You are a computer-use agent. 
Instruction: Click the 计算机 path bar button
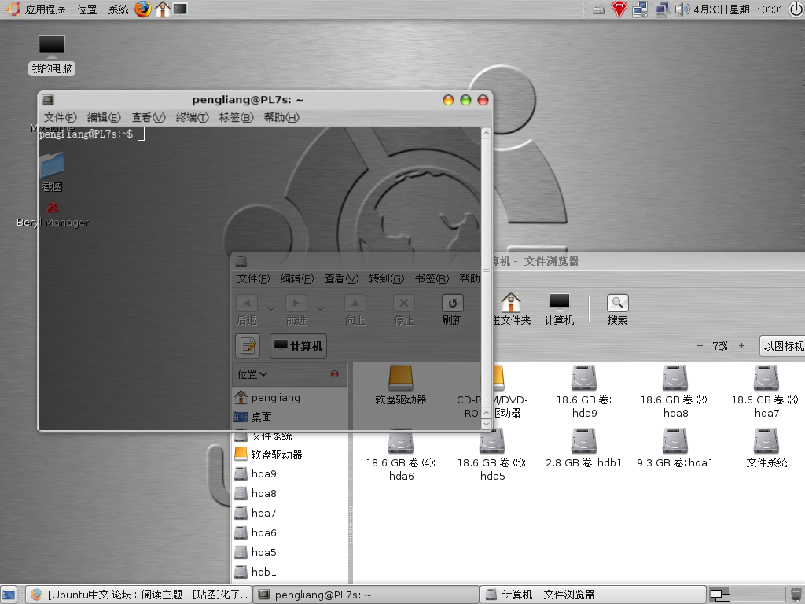[298, 346]
